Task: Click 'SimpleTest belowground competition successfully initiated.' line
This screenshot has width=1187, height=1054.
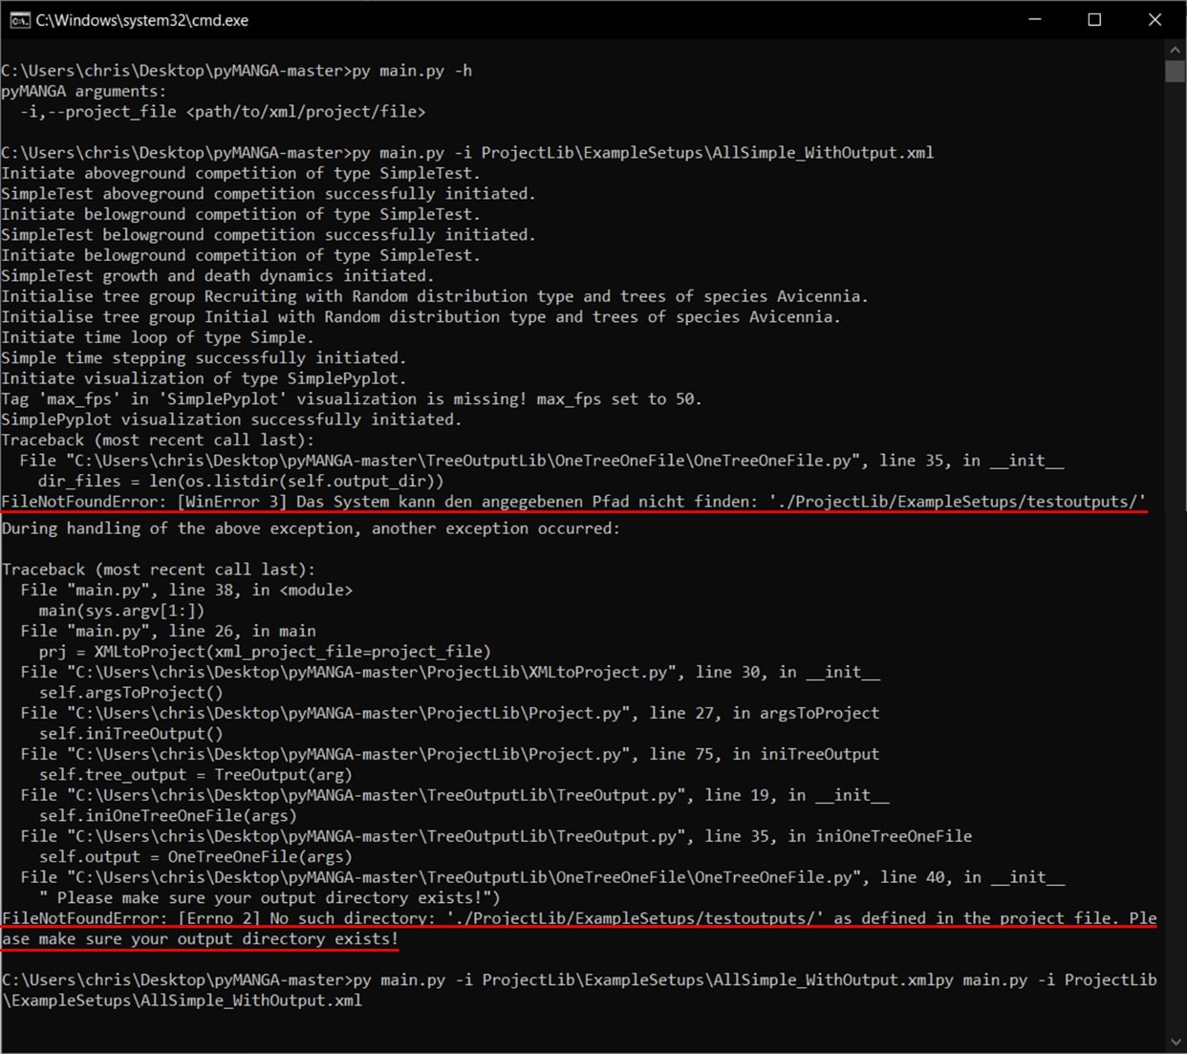Action: click(269, 235)
